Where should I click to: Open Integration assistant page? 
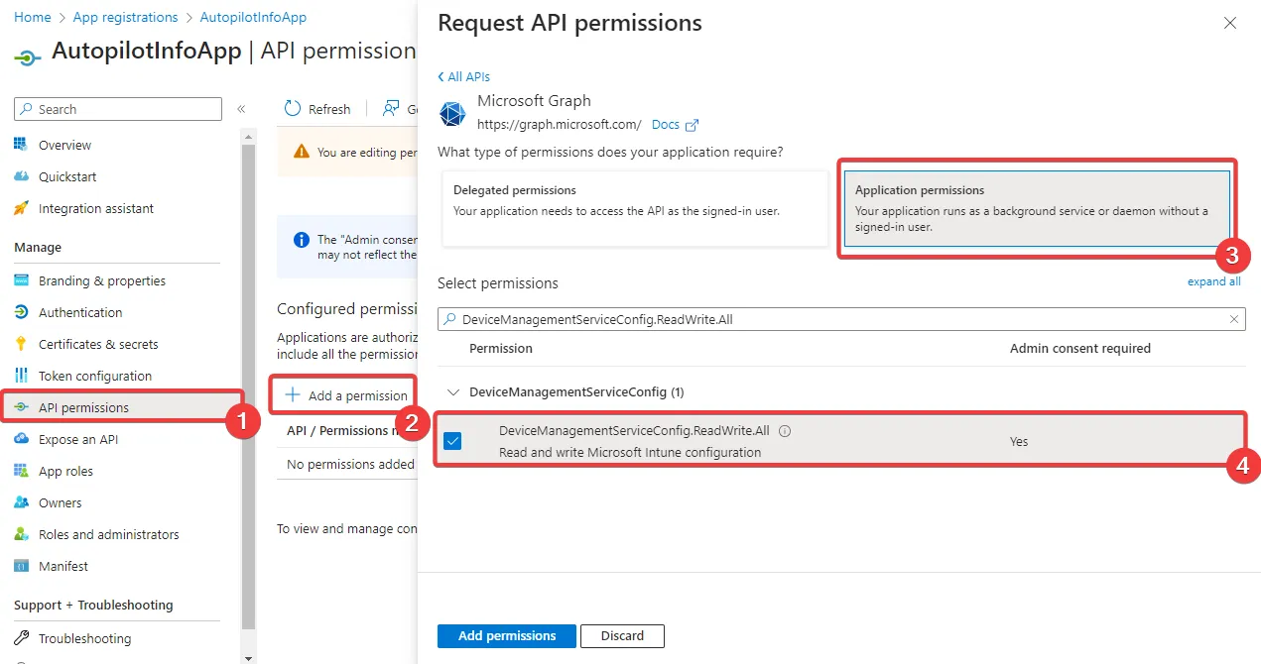click(96, 208)
